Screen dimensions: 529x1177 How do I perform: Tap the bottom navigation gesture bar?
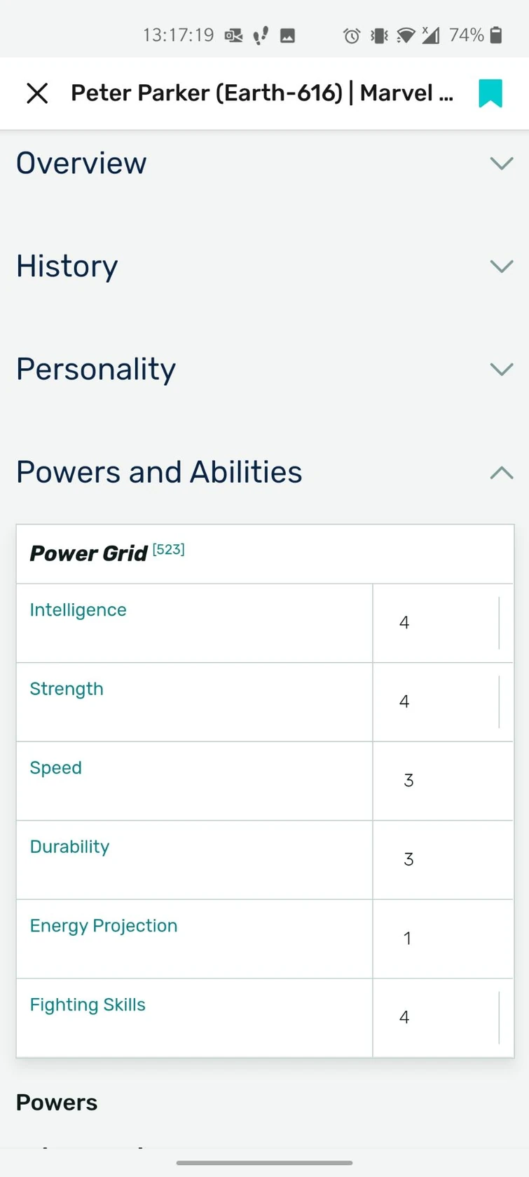tap(264, 1162)
